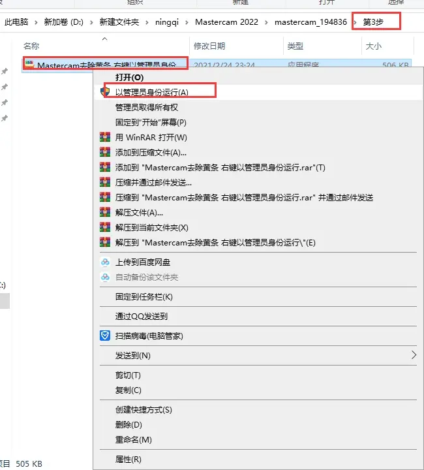Choose '通过QQ发送到'
The image size is (424, 470).
pos(142,316)
